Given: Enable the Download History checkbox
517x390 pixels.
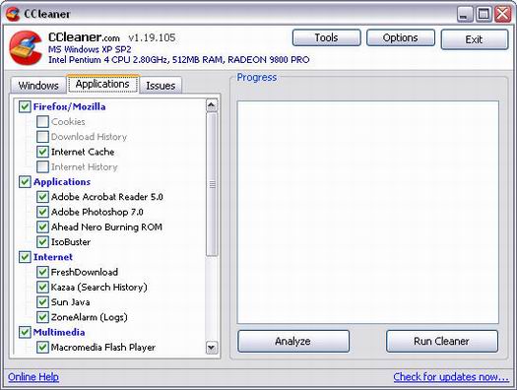Looking at the screenshot, I should click(x=42, y=137).
